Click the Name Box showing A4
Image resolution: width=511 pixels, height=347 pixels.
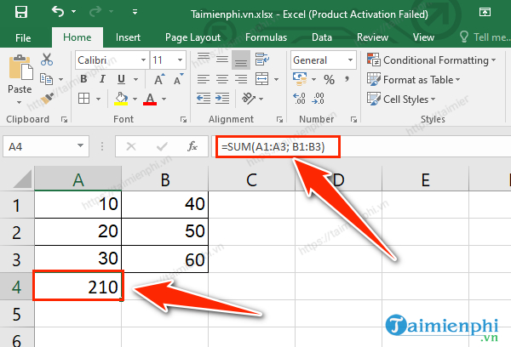pos(46,147)
